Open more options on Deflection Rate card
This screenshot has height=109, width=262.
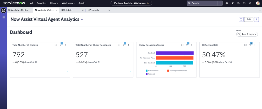tap(255, 45)
